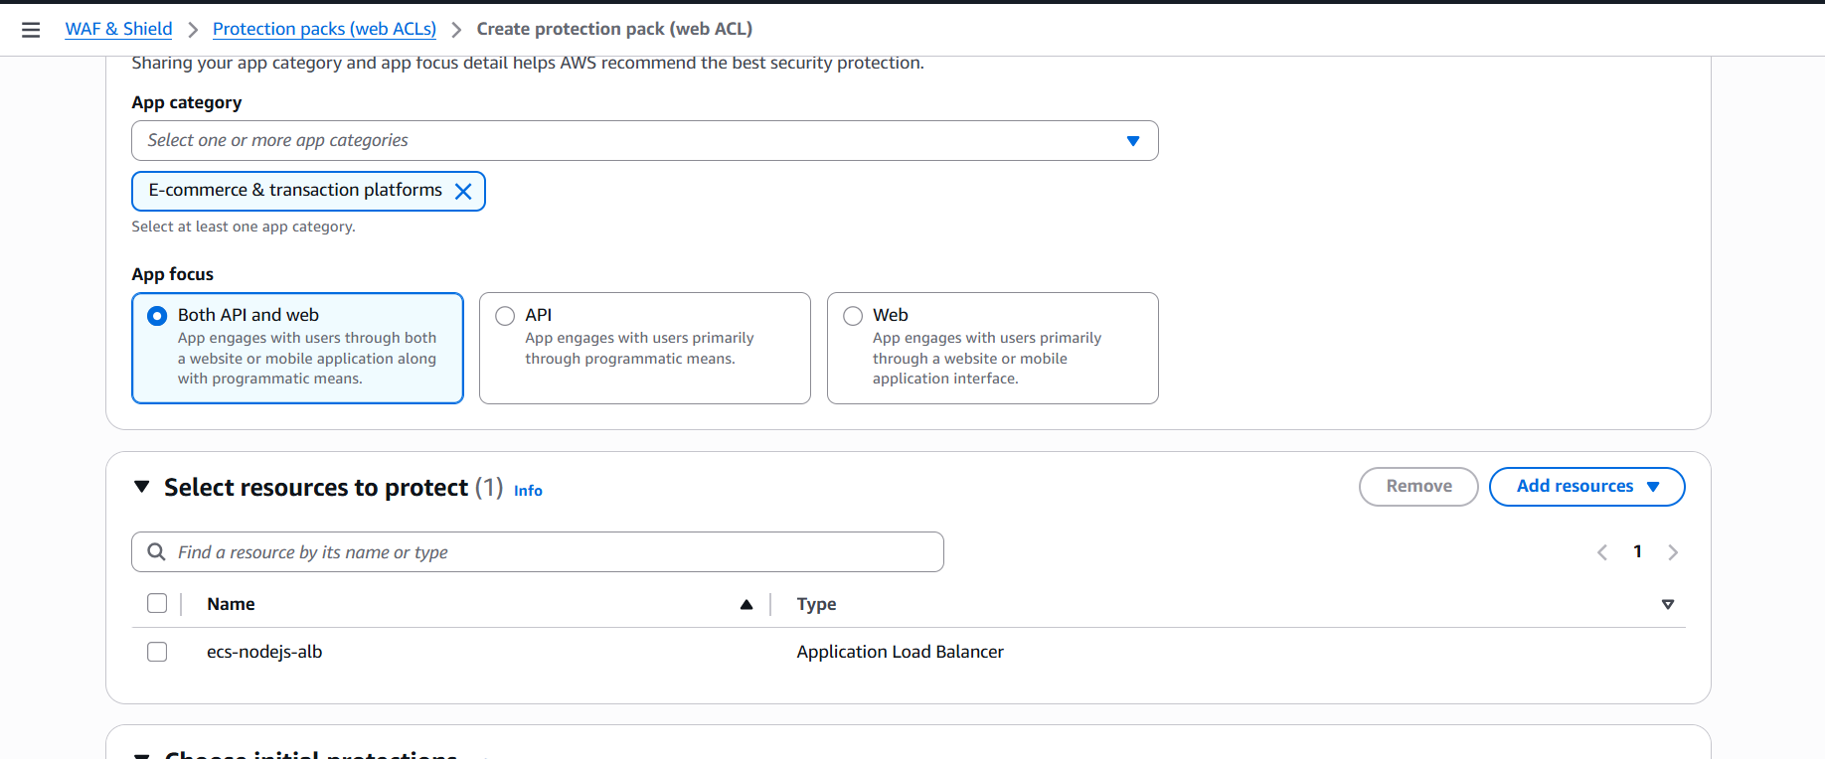1825x759 pixels.
Task: Select the Web app focus radio button
Action: 853,315
